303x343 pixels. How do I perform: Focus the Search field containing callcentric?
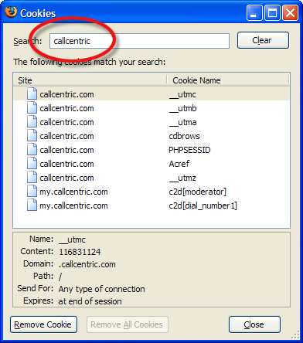tap(139, 41)
